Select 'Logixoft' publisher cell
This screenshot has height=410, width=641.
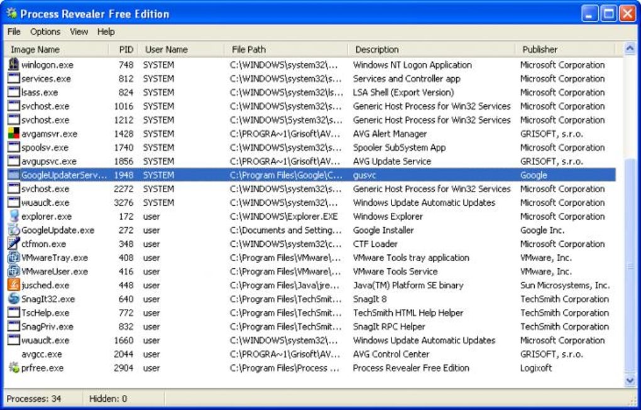[536, 367]
